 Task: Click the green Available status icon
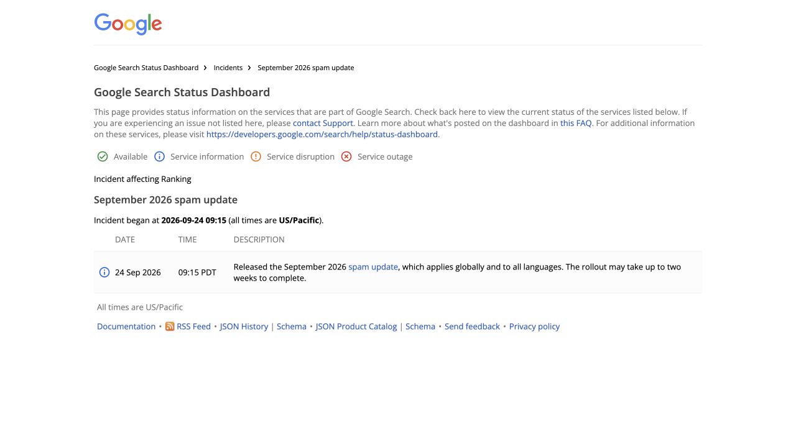coord(103,156)
